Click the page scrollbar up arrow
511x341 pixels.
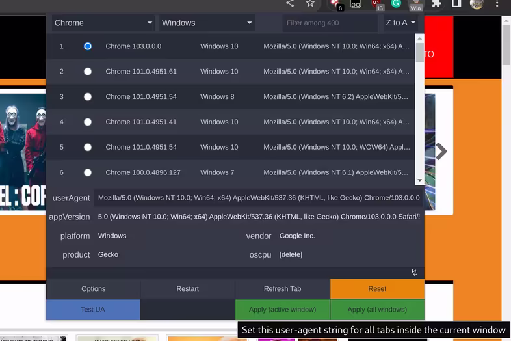[506, 21]
